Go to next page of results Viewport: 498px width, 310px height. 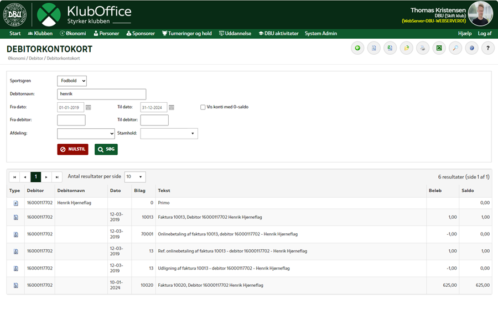click(x=46, y=177)
